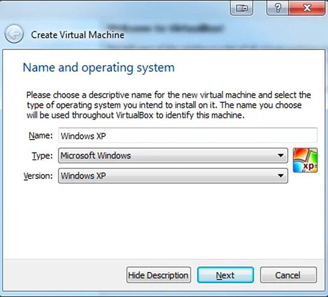Click the Windows XP operating system logo
328x297 pixels.
point(305,160)
